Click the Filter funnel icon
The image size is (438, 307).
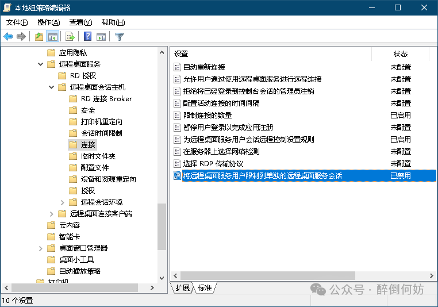point(119,37)
